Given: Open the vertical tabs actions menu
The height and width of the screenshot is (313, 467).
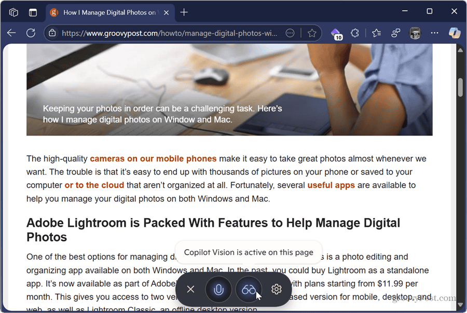Looking at the screenshot, I should [33, 12].
